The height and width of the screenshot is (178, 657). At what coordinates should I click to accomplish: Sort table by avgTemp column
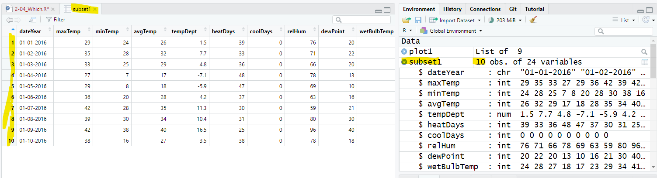150,31
